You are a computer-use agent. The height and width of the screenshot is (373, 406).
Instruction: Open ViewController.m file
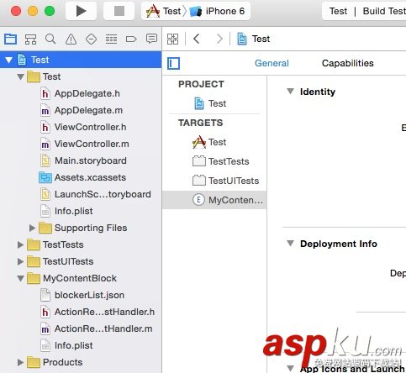pyautogui.click(x=85, y=144)
